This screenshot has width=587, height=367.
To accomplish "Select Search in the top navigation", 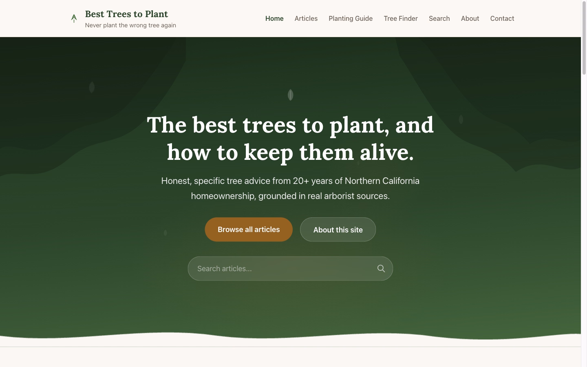I will [x=439, y=18].
